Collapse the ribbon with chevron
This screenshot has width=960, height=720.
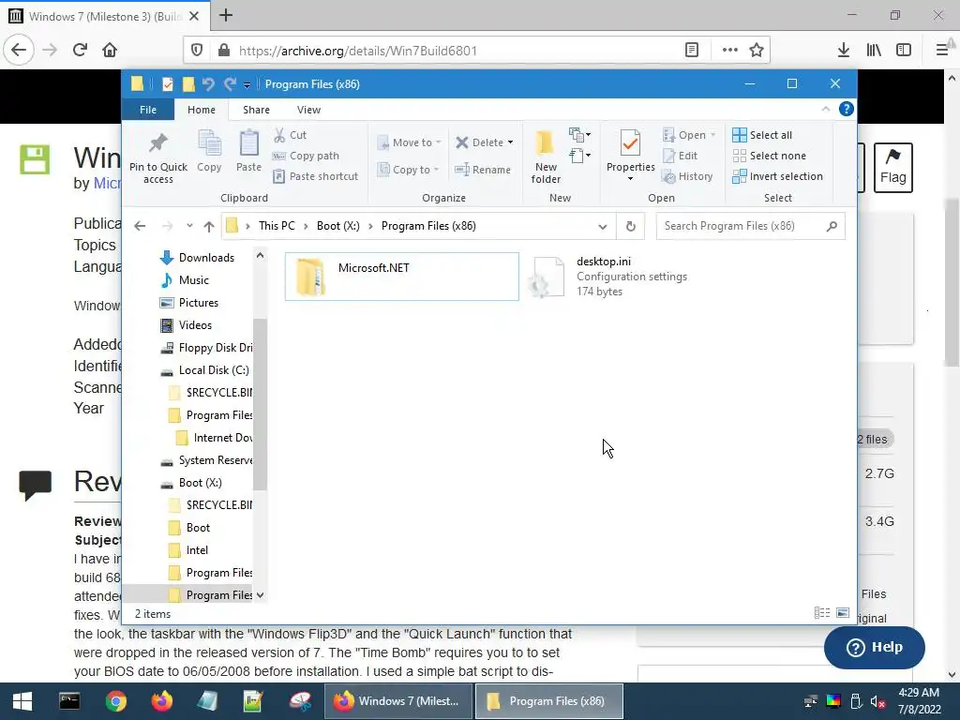click(x=825, y=109)
